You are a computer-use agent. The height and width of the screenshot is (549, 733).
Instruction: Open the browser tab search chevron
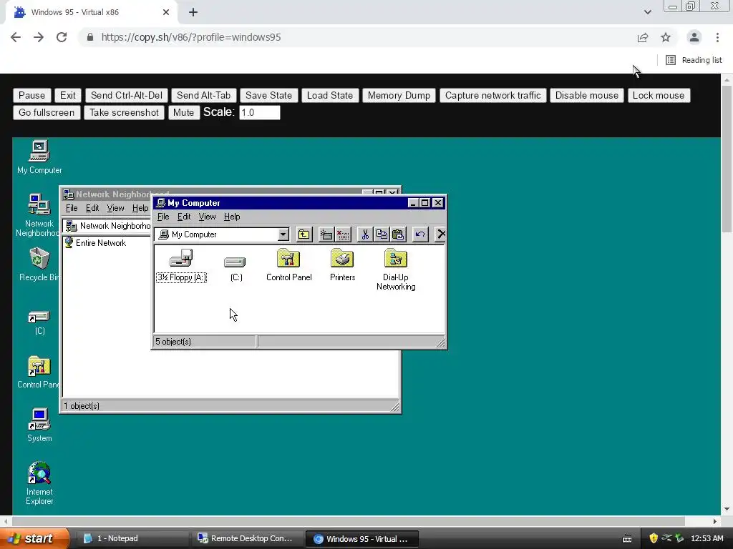[x=647, y=12]
